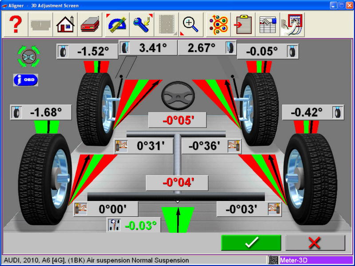355x266 pixels.
Task: Select the red -0°05' front total toe value
Action: pyautogui.click(x=178, y=120)
